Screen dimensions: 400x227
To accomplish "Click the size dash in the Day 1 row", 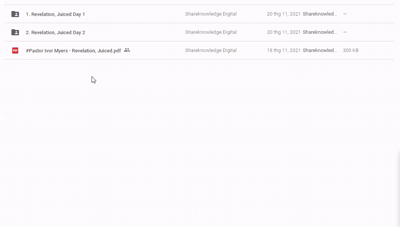I will coord(345,14).
